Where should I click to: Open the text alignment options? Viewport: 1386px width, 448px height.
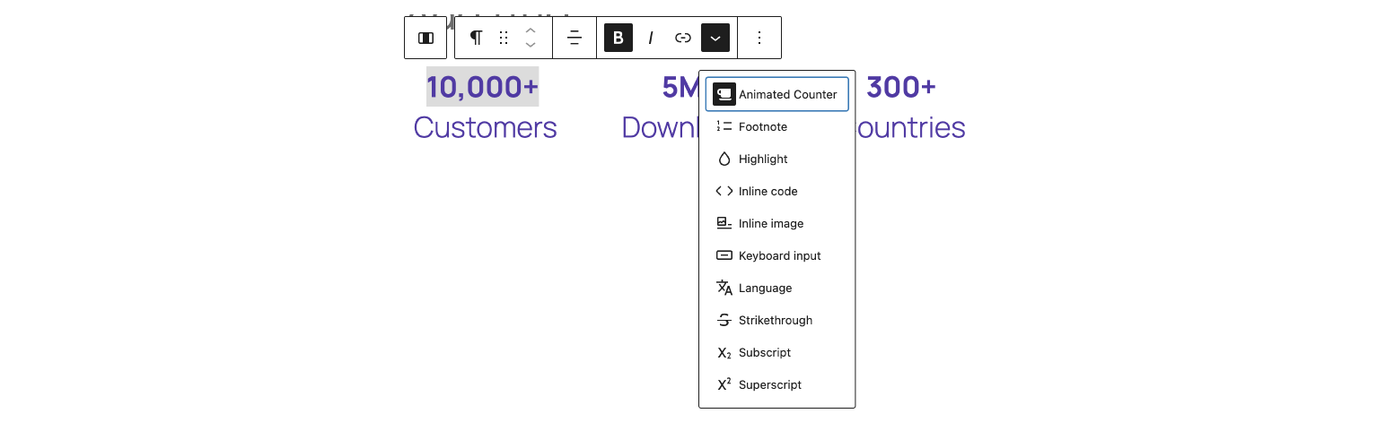click(x=575, y=38)
